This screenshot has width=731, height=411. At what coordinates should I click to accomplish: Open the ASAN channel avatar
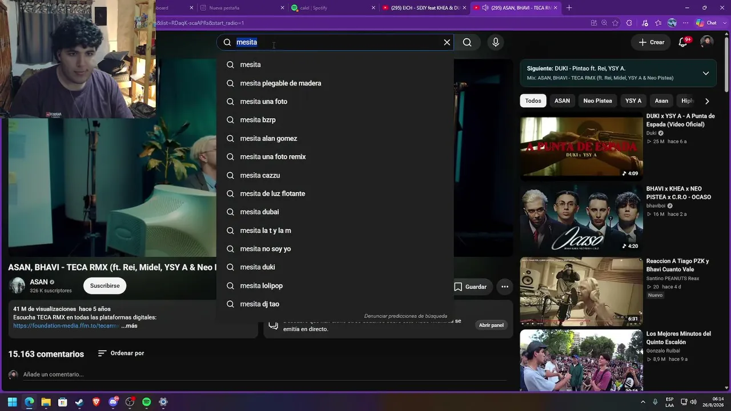pyautogui.click(x=17, y=285)
